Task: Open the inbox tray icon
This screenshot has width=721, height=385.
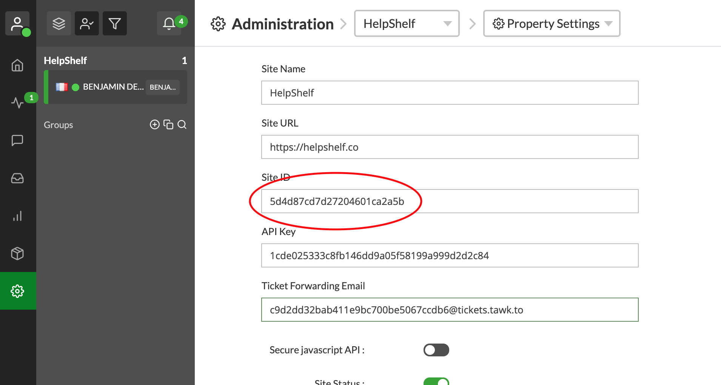Action: [17, 178]
